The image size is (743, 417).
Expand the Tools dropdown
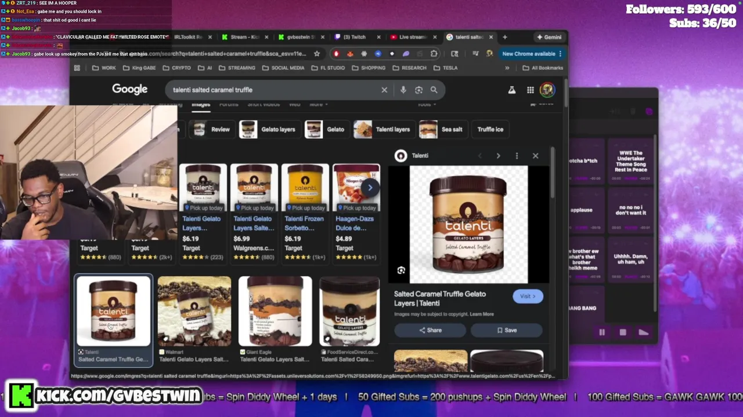pos(427,104)
